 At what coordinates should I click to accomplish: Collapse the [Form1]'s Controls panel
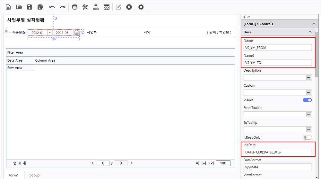[314, 24]
